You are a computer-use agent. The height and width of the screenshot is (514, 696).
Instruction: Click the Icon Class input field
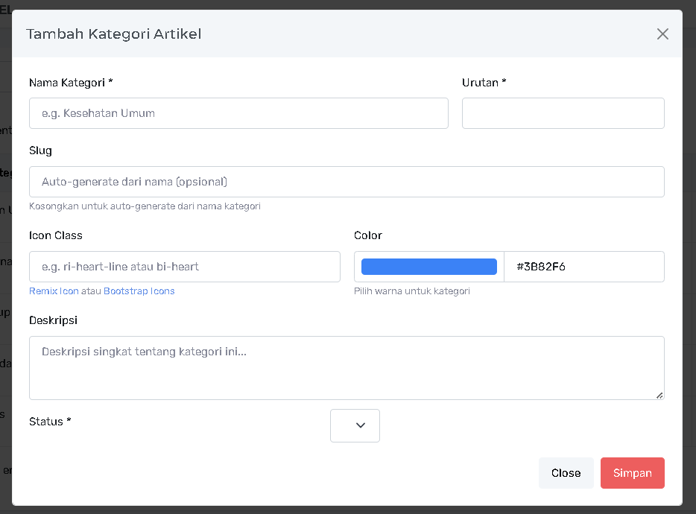[184, 267]
